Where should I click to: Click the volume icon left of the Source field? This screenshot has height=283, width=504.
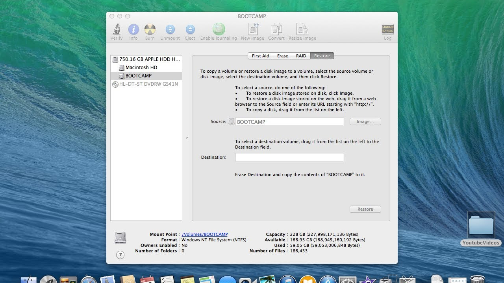pos(232,122)
